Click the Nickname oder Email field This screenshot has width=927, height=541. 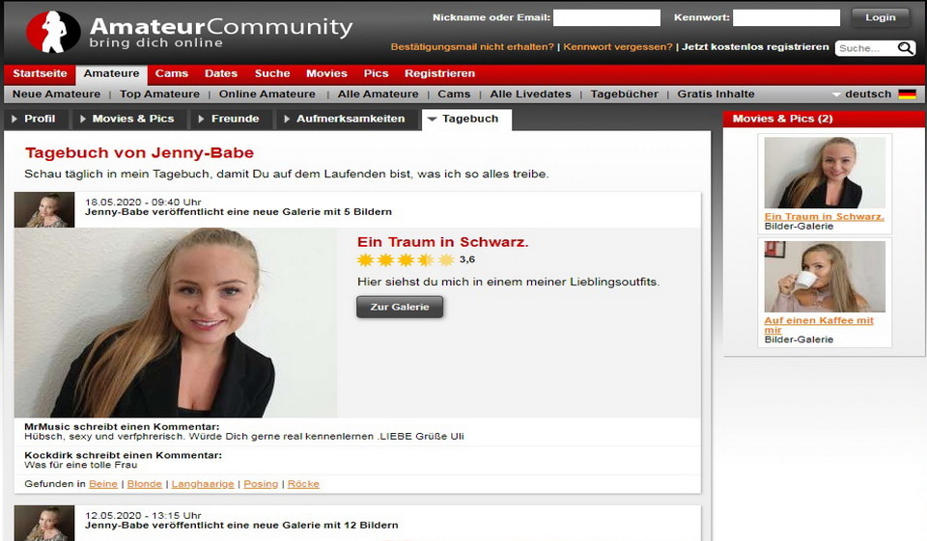click(606, 17)
